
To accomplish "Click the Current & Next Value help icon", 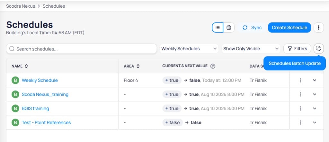I will point(213,66).
